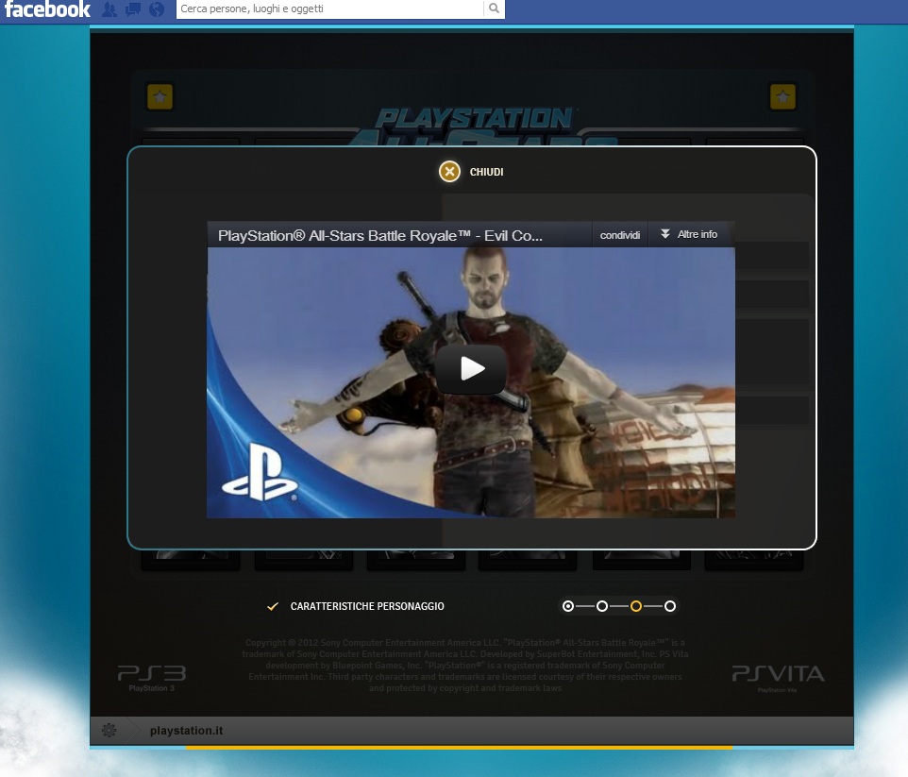908x777 pixels.
Task: Click the Facebook logo
Action: [47, 9]
